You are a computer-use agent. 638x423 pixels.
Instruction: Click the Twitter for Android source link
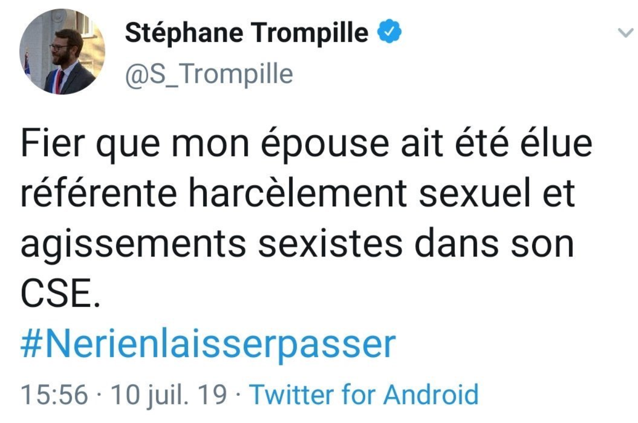364,394
